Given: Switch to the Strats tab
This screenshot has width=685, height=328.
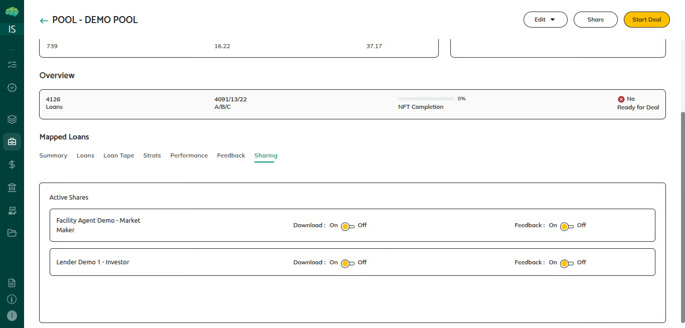Looking at the screenshot, I should point(152,155).
